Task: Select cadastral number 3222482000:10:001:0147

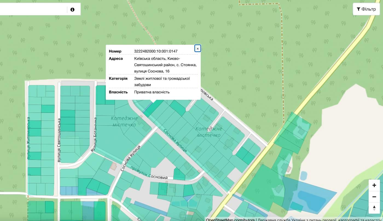Action: tap(156, 51)
